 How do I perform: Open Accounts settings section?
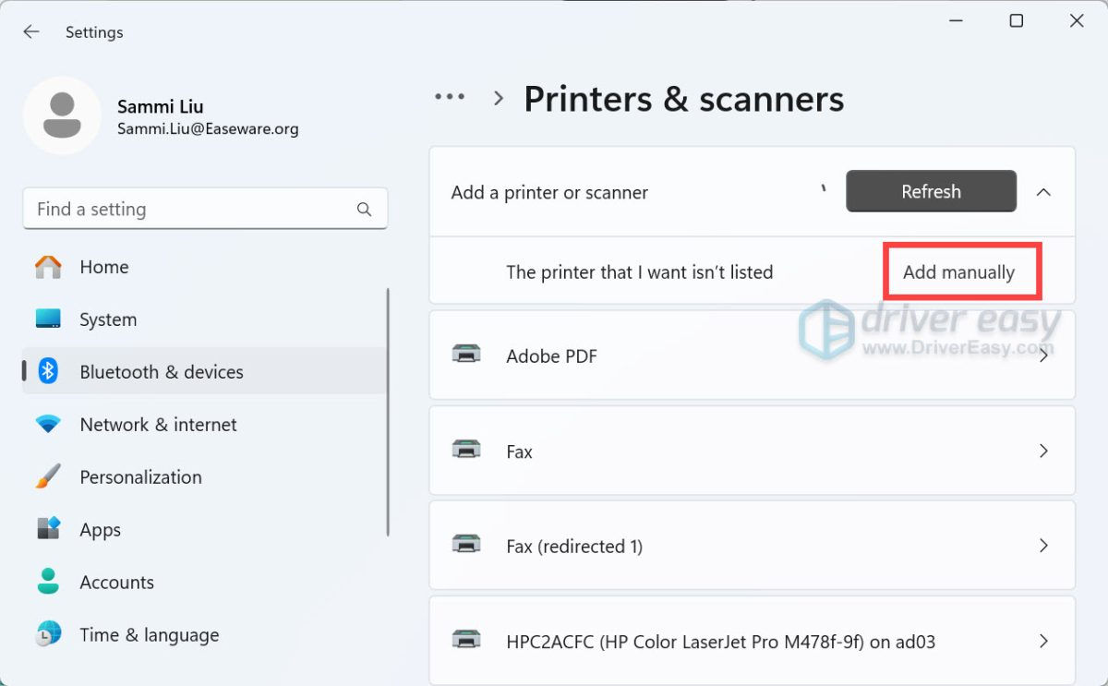click(x=116, y=583)
